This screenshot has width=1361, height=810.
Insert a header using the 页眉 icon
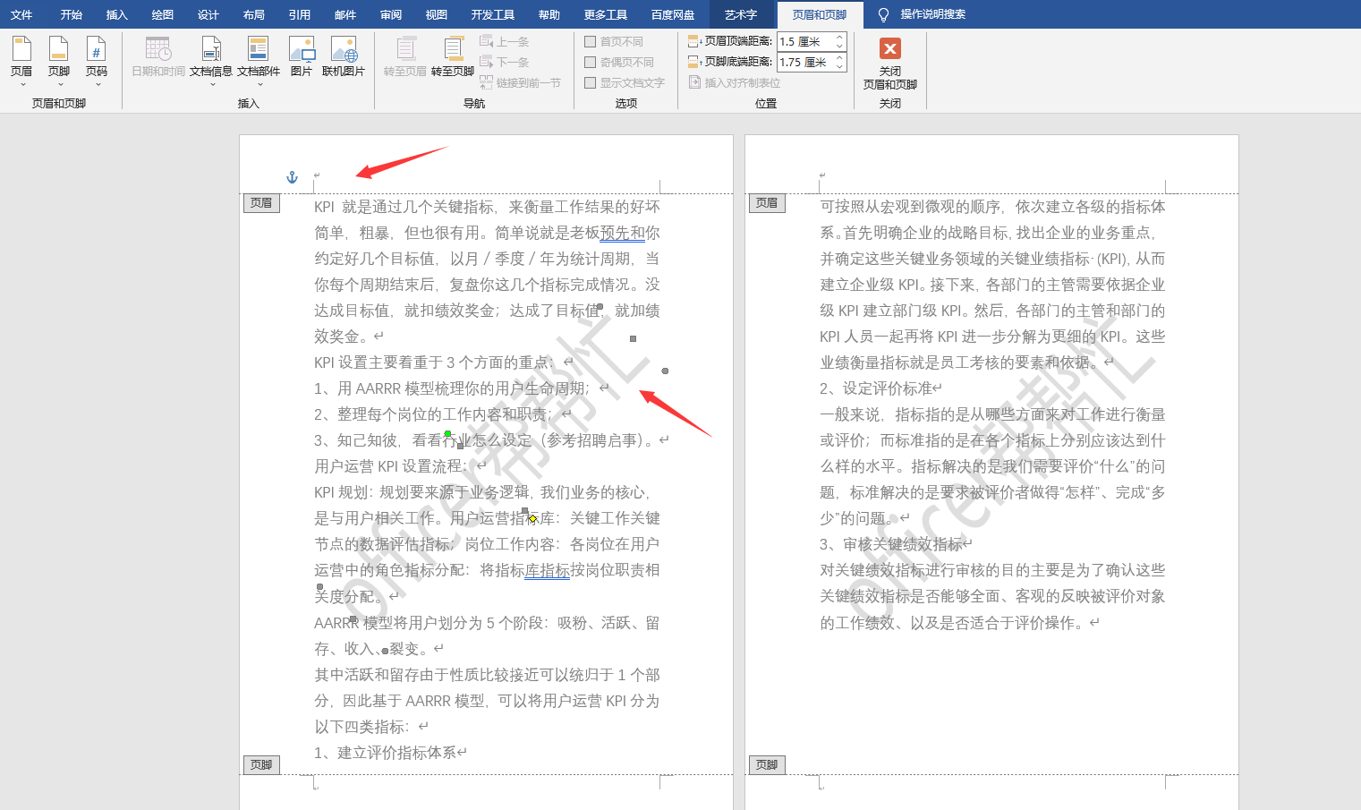click(21, 55)
